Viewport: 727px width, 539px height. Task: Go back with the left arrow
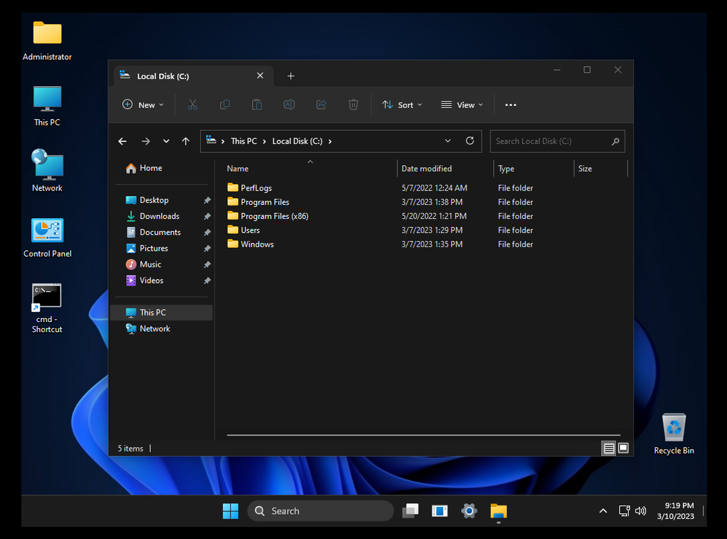(123, 141)
